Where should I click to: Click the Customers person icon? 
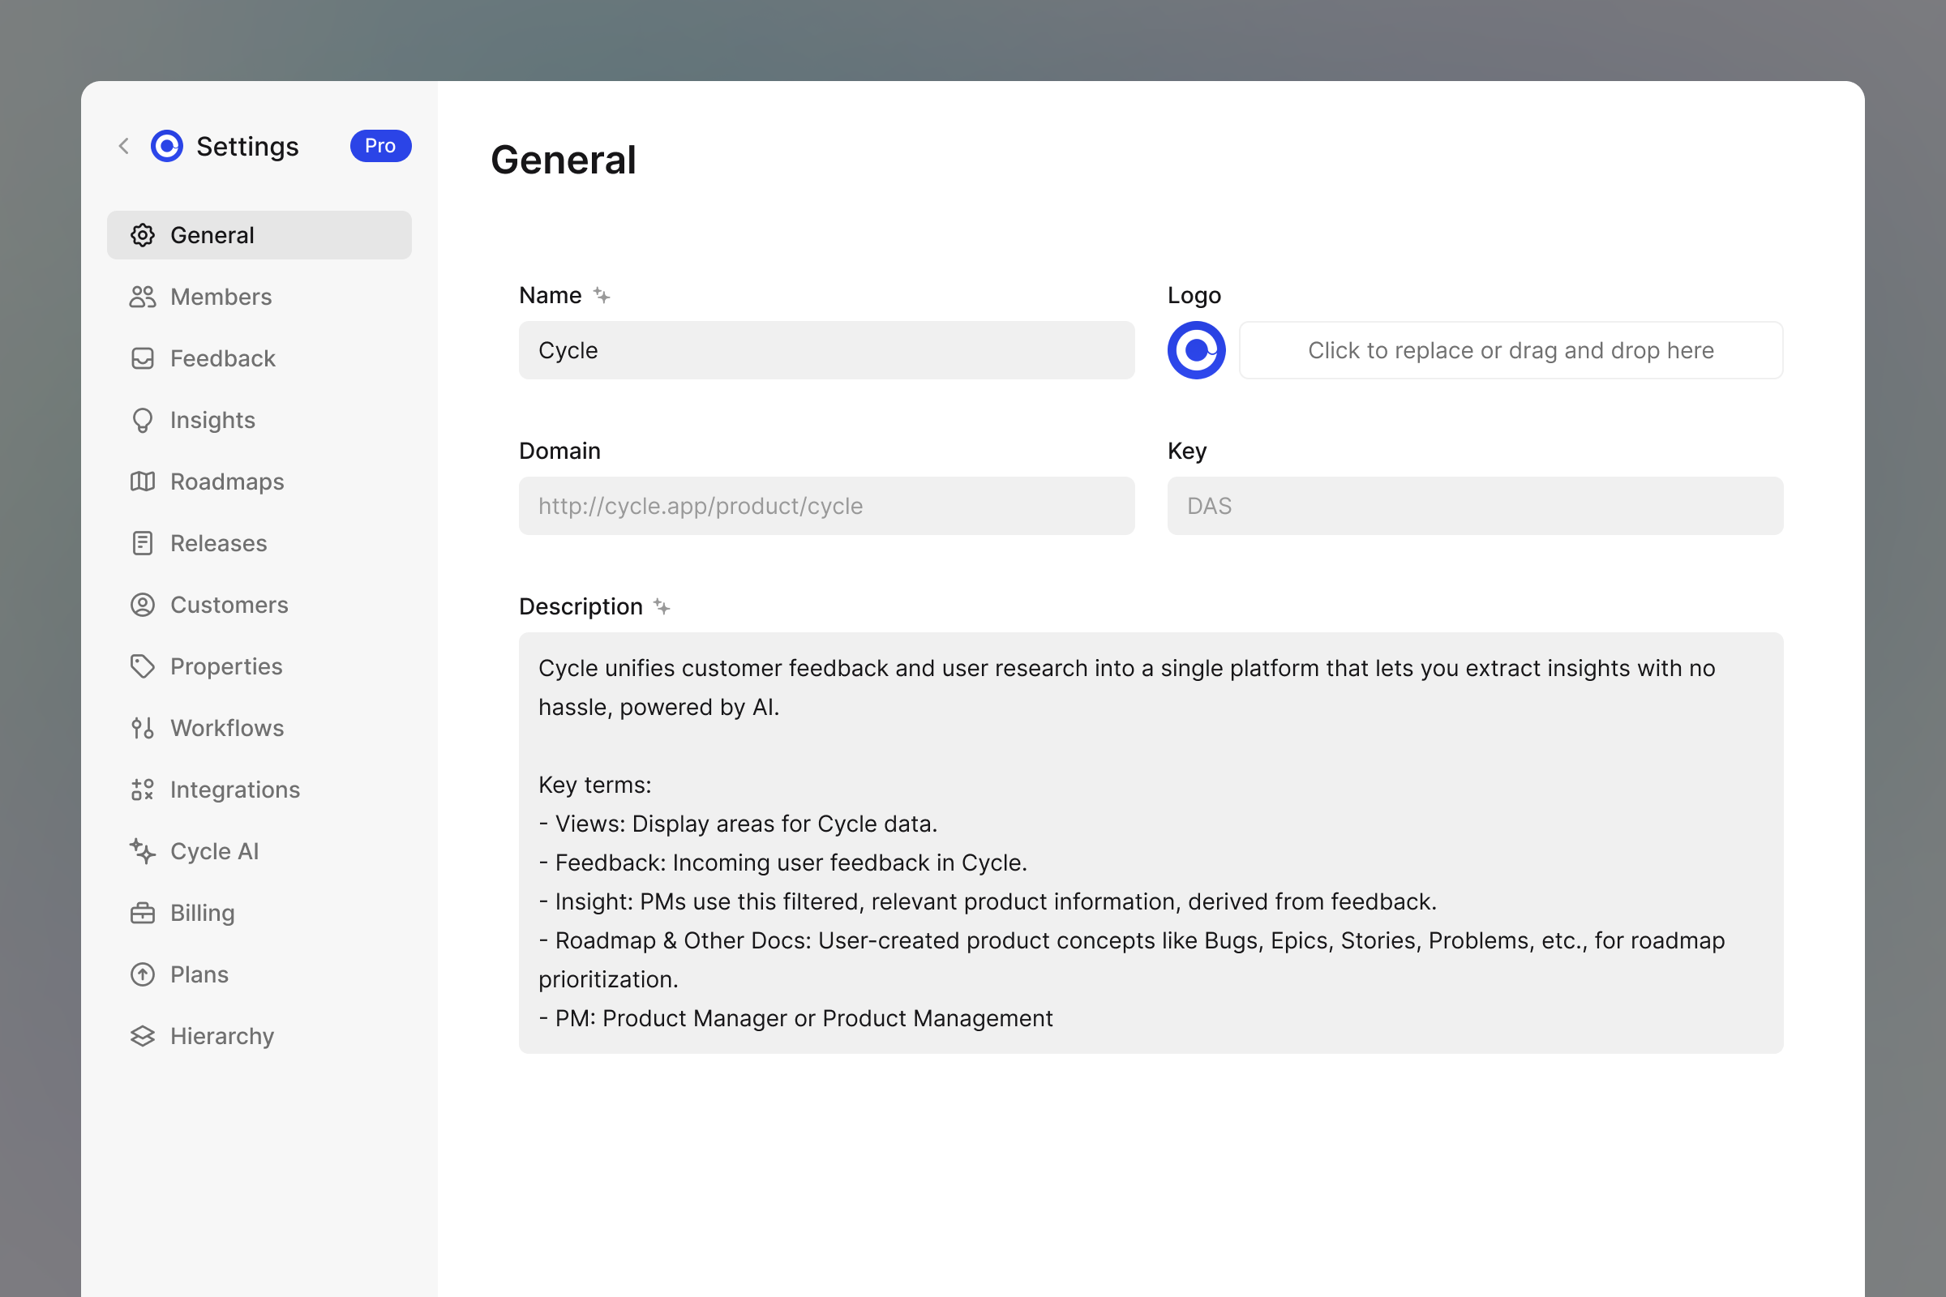pyautogui.click(x=143, y=605)
